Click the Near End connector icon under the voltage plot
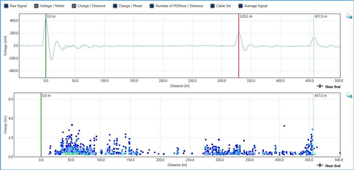The image size is (354, 170). tap(320, 87)
